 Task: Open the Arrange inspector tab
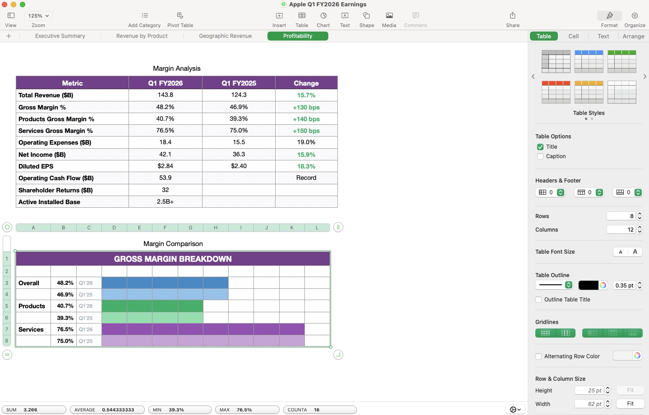point(633,36)
